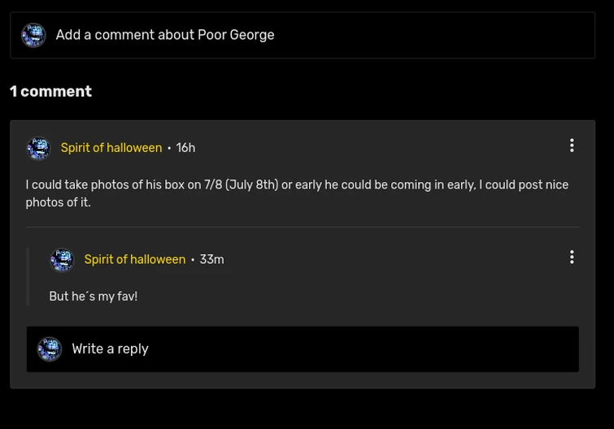The height and width of the screenshot is (429, 614).
Task: Click the 16h timestamp
Action: 185,148
